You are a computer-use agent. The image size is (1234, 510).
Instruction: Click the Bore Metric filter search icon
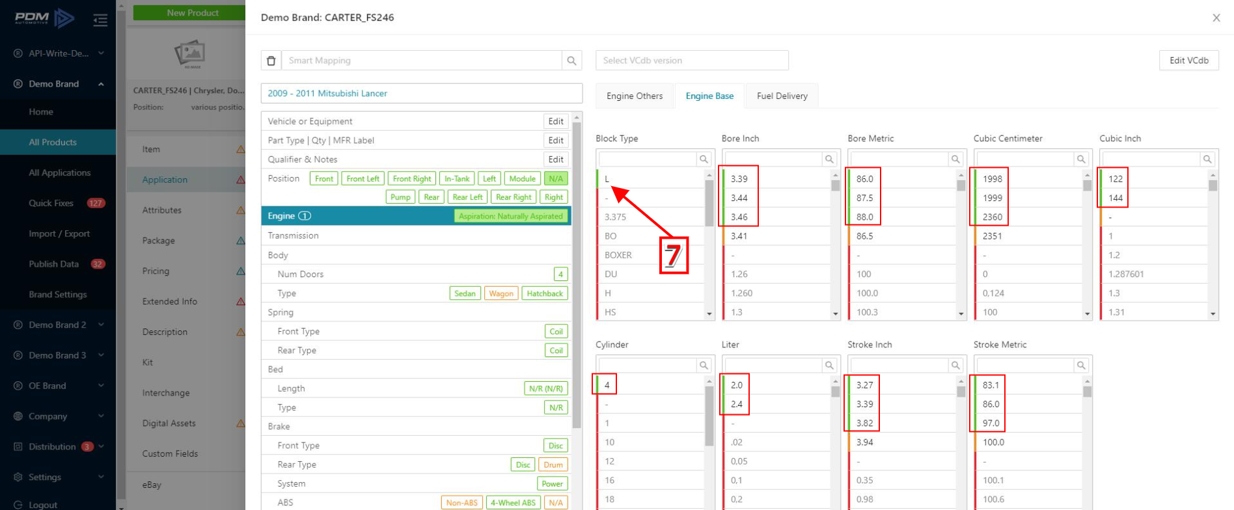pos(955,159)
